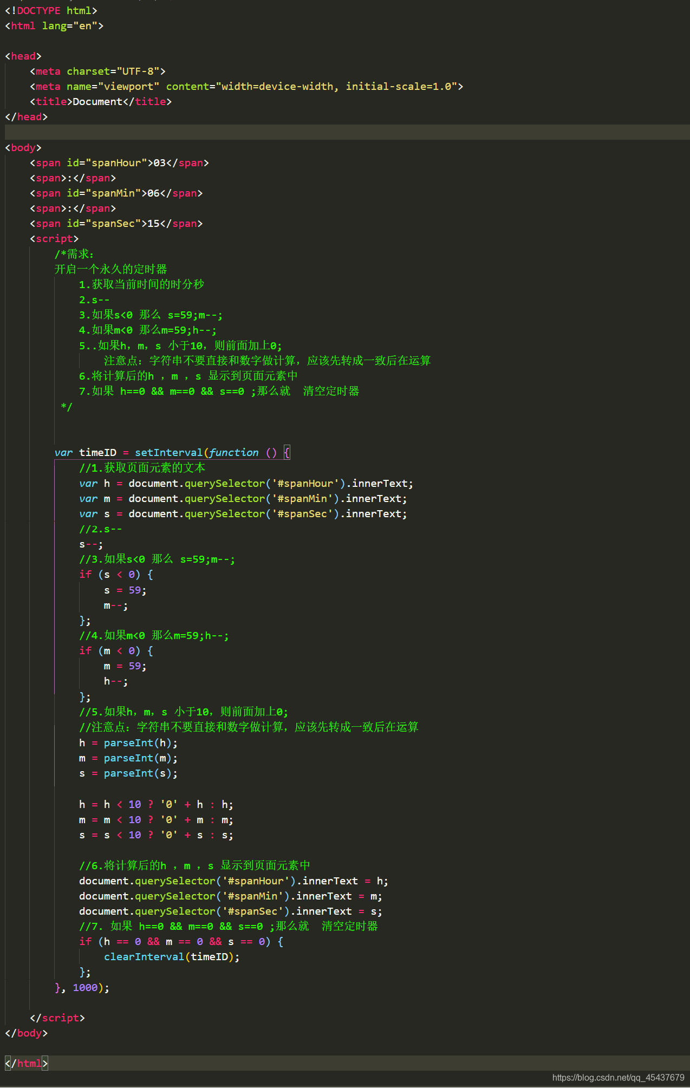Click the comment start '/*需求:'

[x=75, y=254]
